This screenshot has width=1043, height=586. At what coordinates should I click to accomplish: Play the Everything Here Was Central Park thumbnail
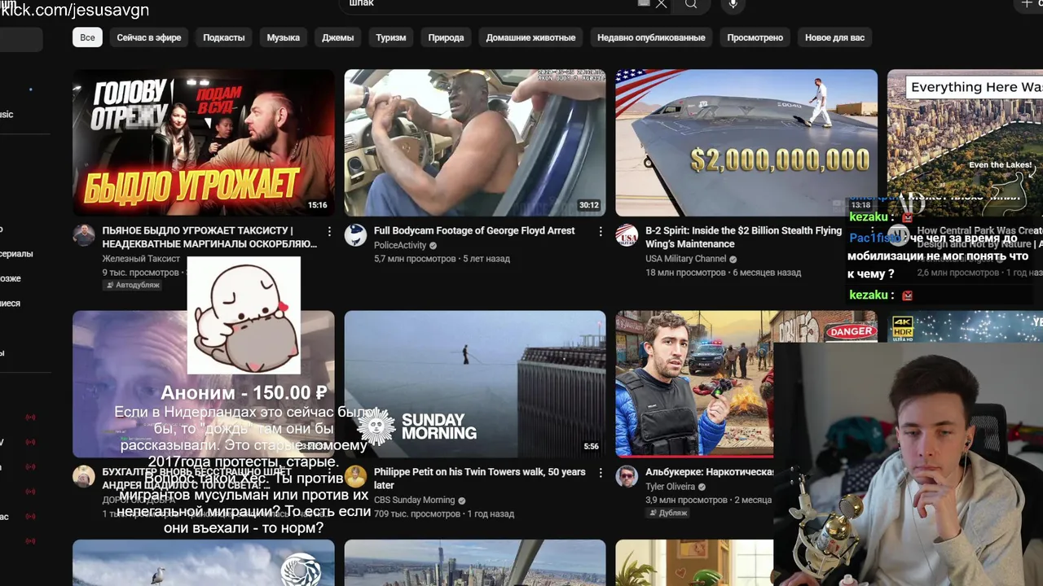pyautogui.click(x=965, y=142)
